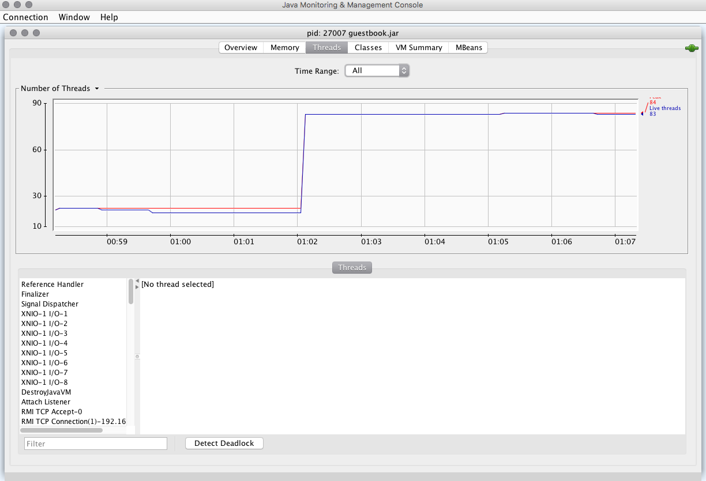The image size is (706, 481).
Task: Switch to the VM Summary tab
Action: pos(419,48)
